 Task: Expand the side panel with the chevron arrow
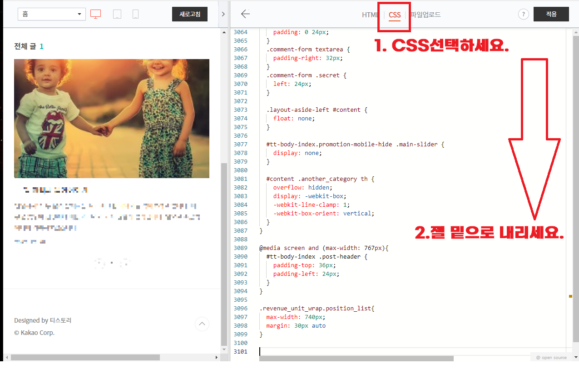tap(223, 14)
